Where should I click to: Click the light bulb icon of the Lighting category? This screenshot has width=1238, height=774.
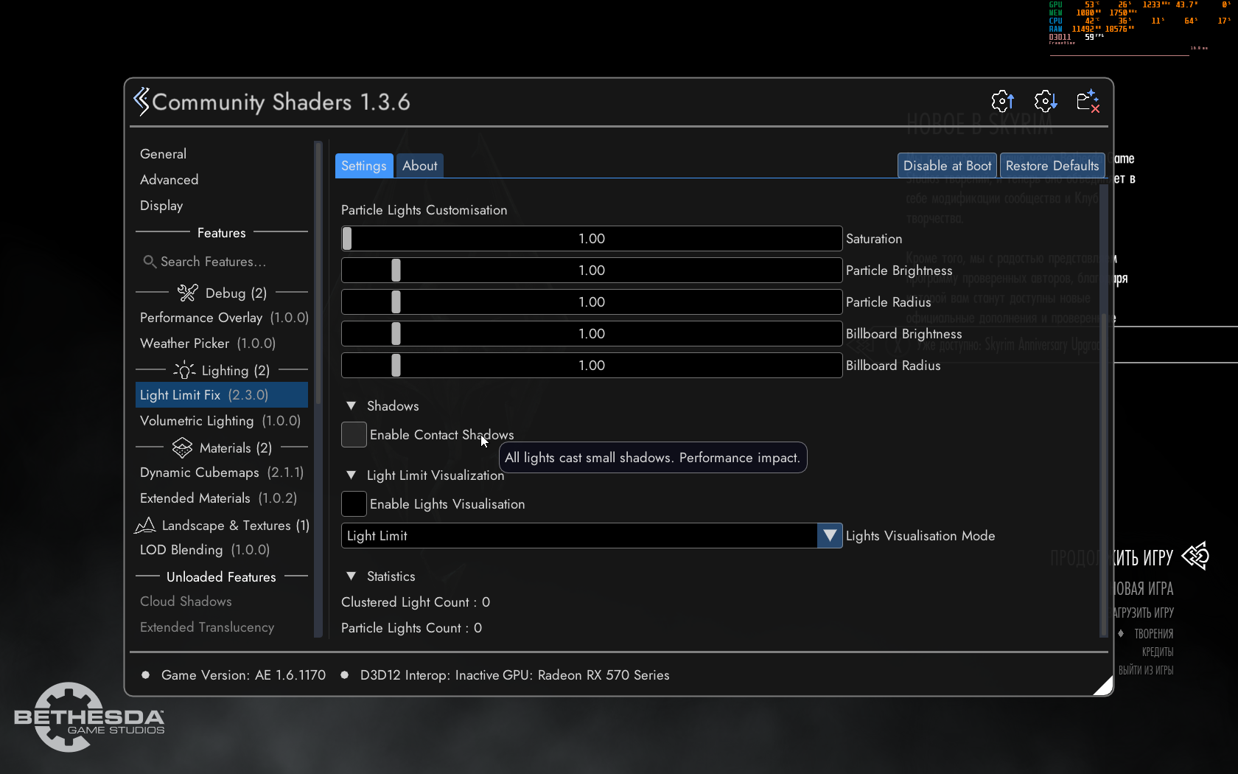(x=184, y=370)
